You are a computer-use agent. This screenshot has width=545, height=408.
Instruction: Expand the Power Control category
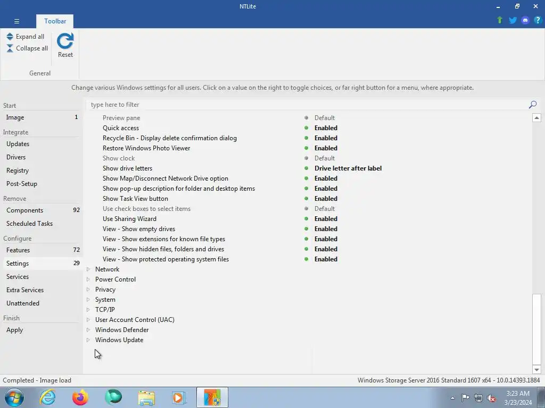click(x=88, y=279)
